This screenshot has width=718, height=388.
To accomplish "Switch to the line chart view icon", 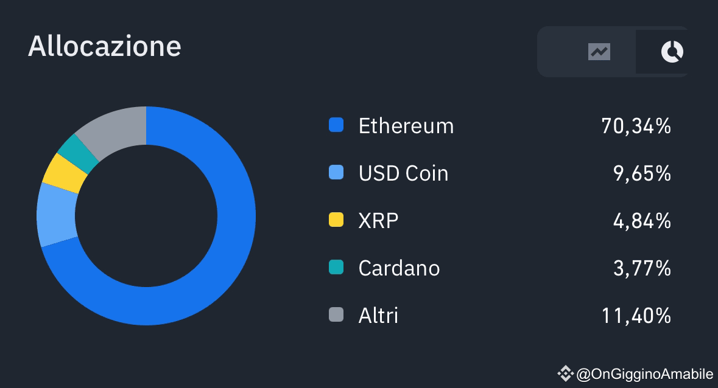I will click(599, 52).
